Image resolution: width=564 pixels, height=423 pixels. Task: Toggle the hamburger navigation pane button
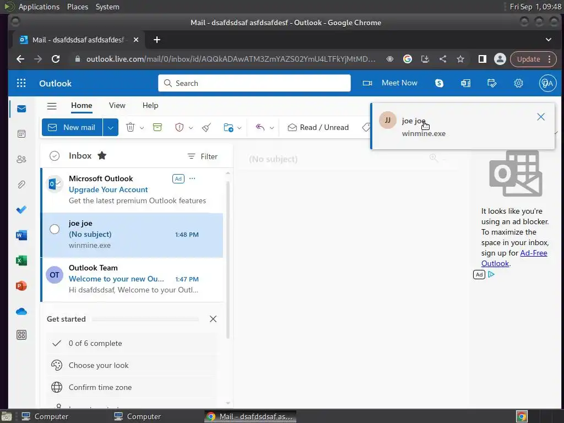[52, 106]
